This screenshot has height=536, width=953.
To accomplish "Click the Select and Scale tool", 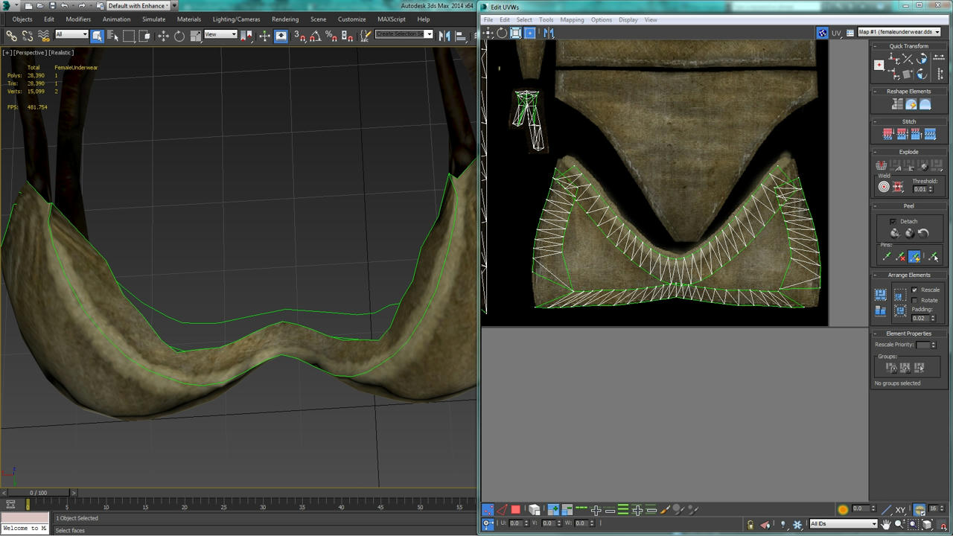I will point(195,35).
